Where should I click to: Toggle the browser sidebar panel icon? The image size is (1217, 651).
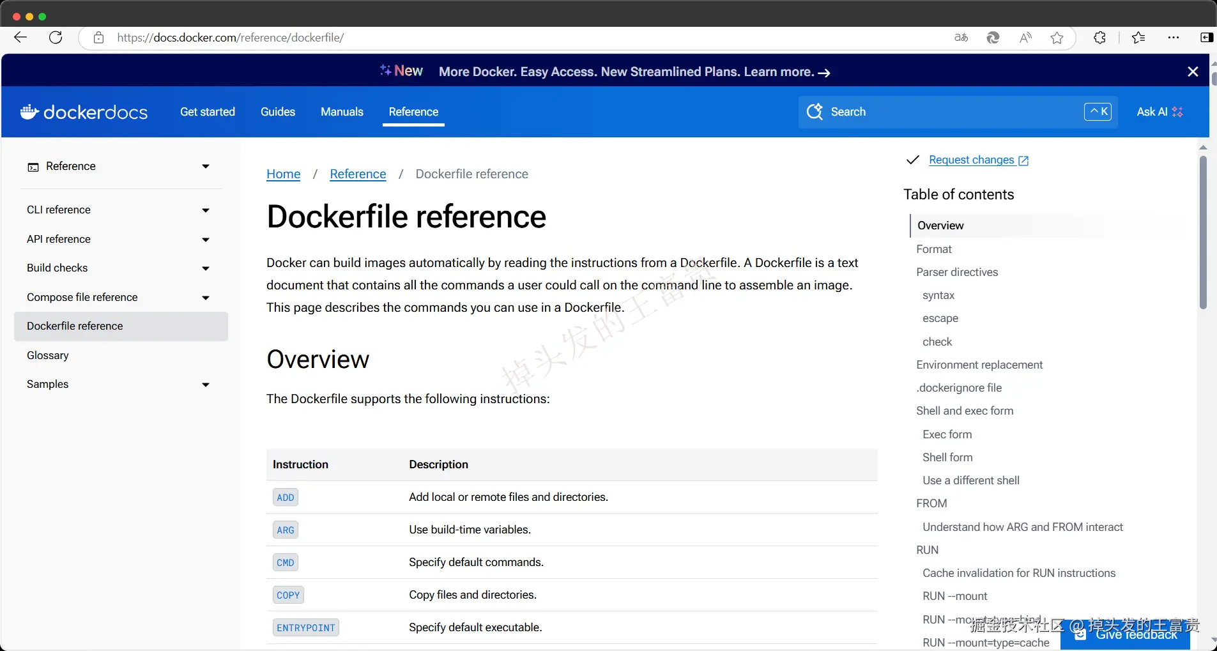pyautogui.click(x=1206, y=38)
